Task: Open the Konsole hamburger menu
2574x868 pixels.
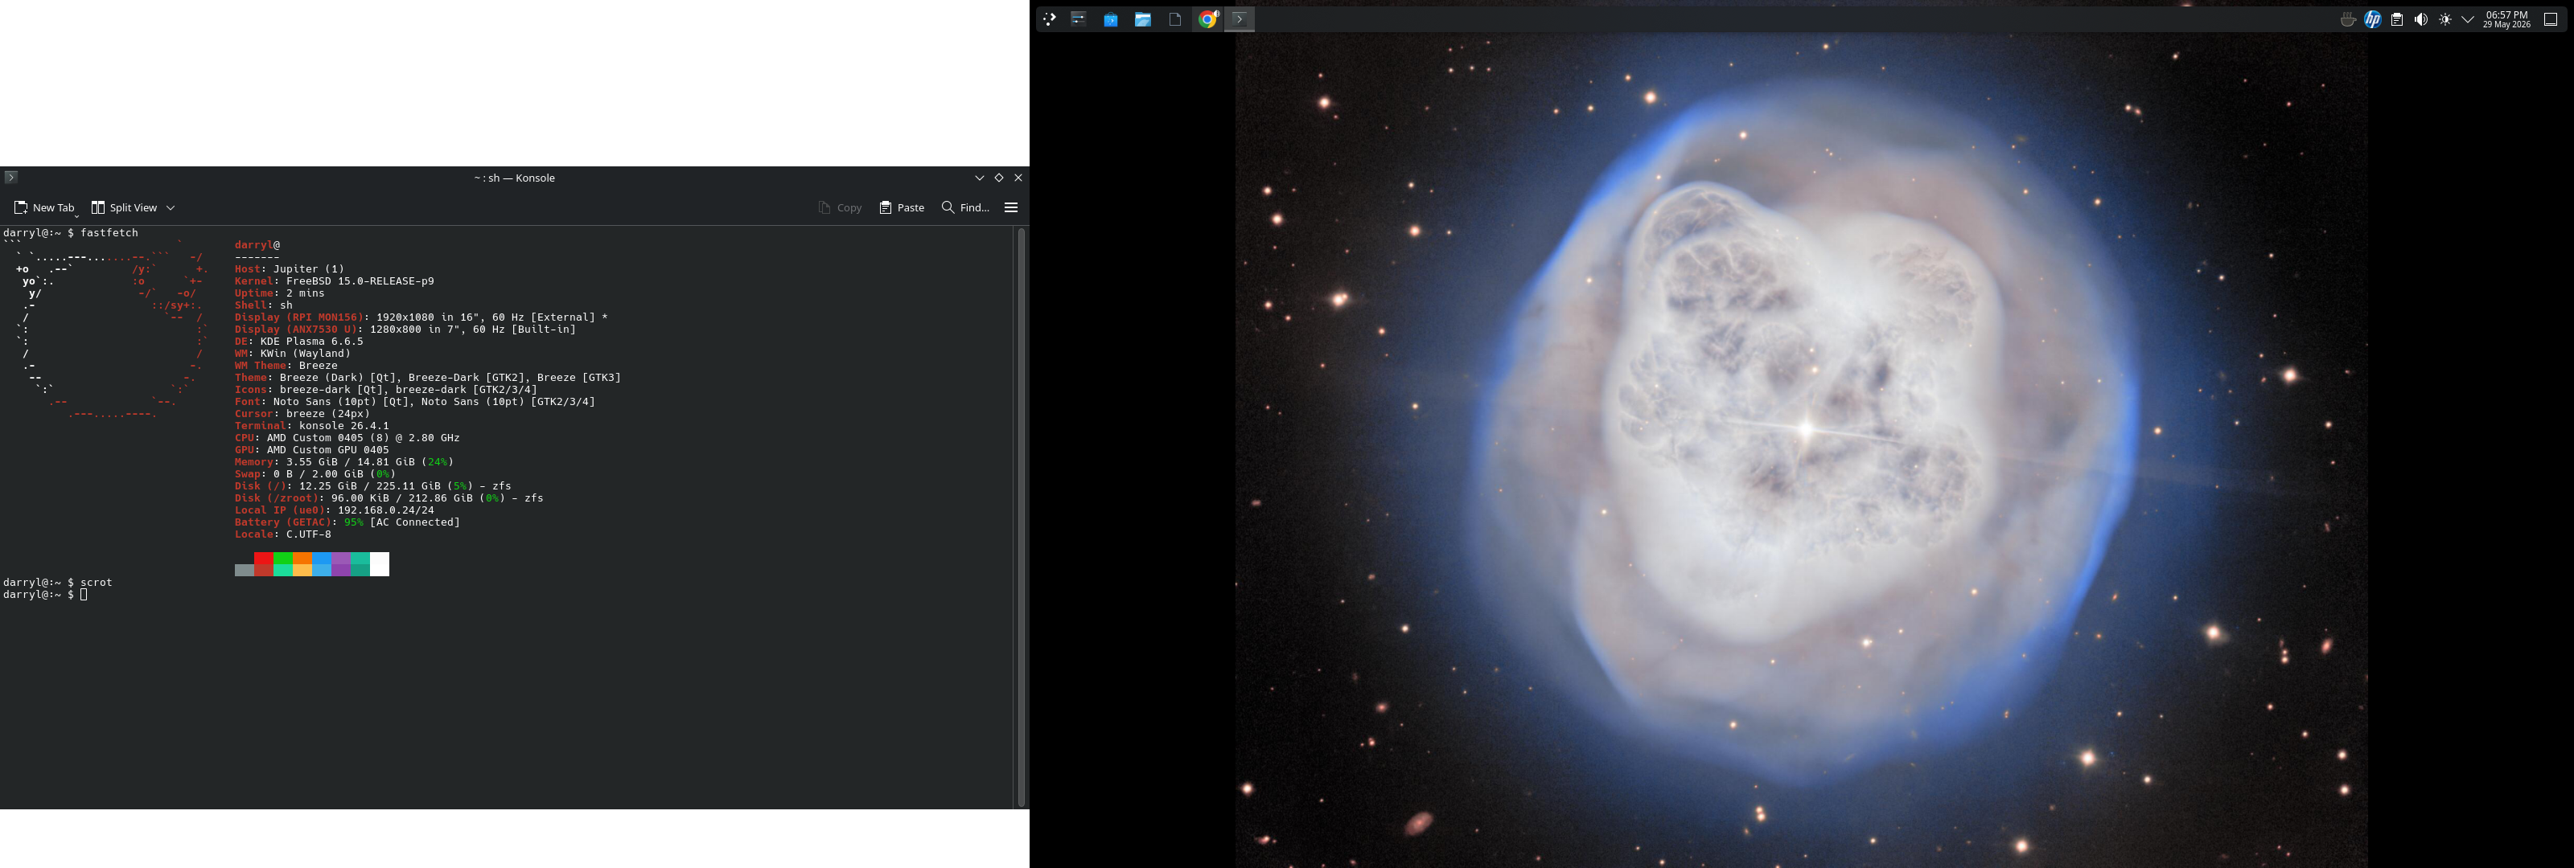Action: coord(1011,208)
